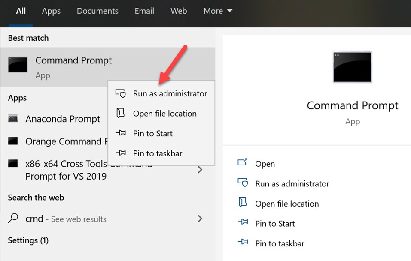The image size is (411, 261).
Task: Click the shield icon in the context menu
Action: pos(121,93)
